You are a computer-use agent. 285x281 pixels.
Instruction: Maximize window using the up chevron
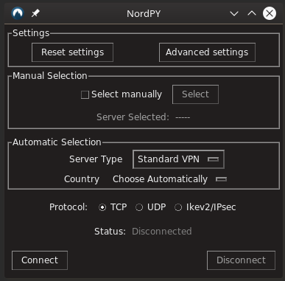[x=252, y=13]
